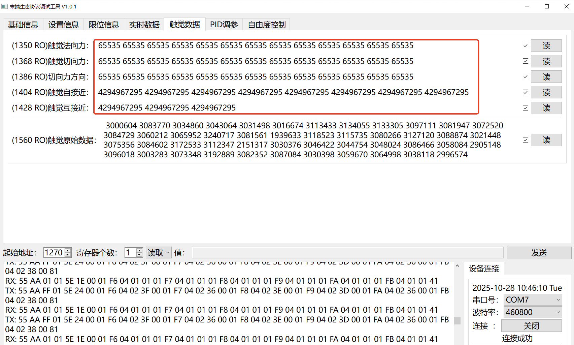Open the 串口号 COM7 dropdown
Image resolution: width=574 pixels, height=345 pixels.
(533, 300)
